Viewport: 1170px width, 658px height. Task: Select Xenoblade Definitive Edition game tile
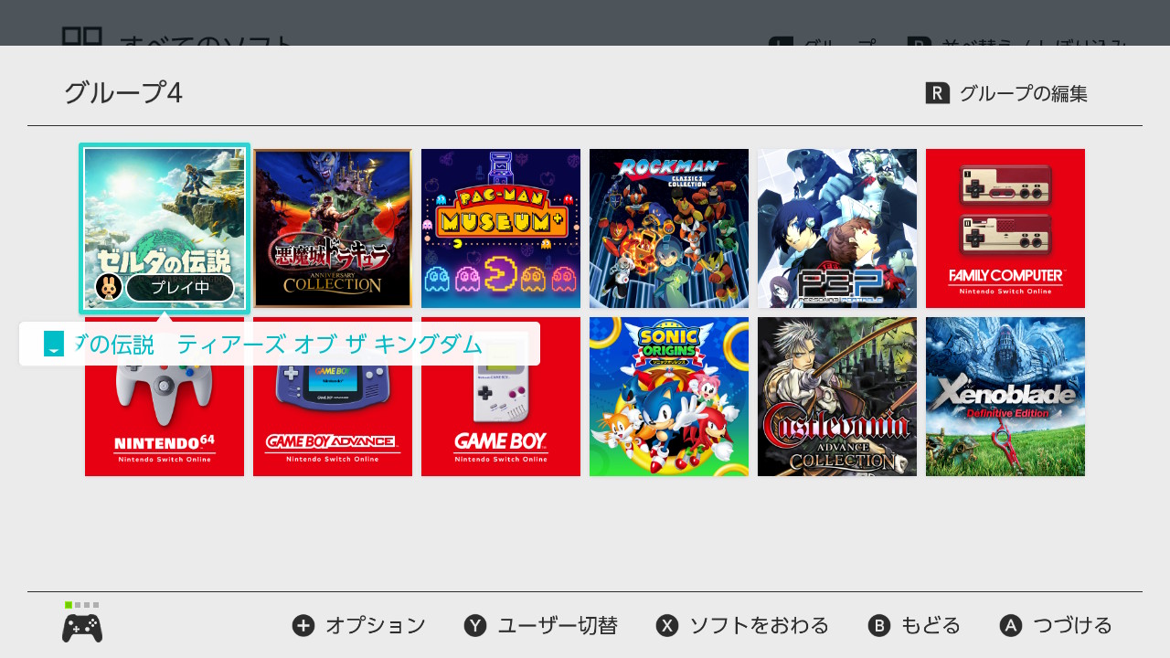[x=1005, y=397]
